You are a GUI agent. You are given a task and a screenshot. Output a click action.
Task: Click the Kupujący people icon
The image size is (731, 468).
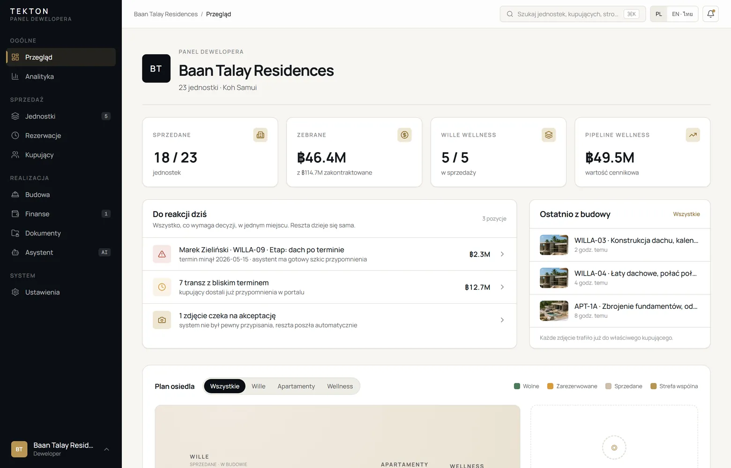click(15, 154)
